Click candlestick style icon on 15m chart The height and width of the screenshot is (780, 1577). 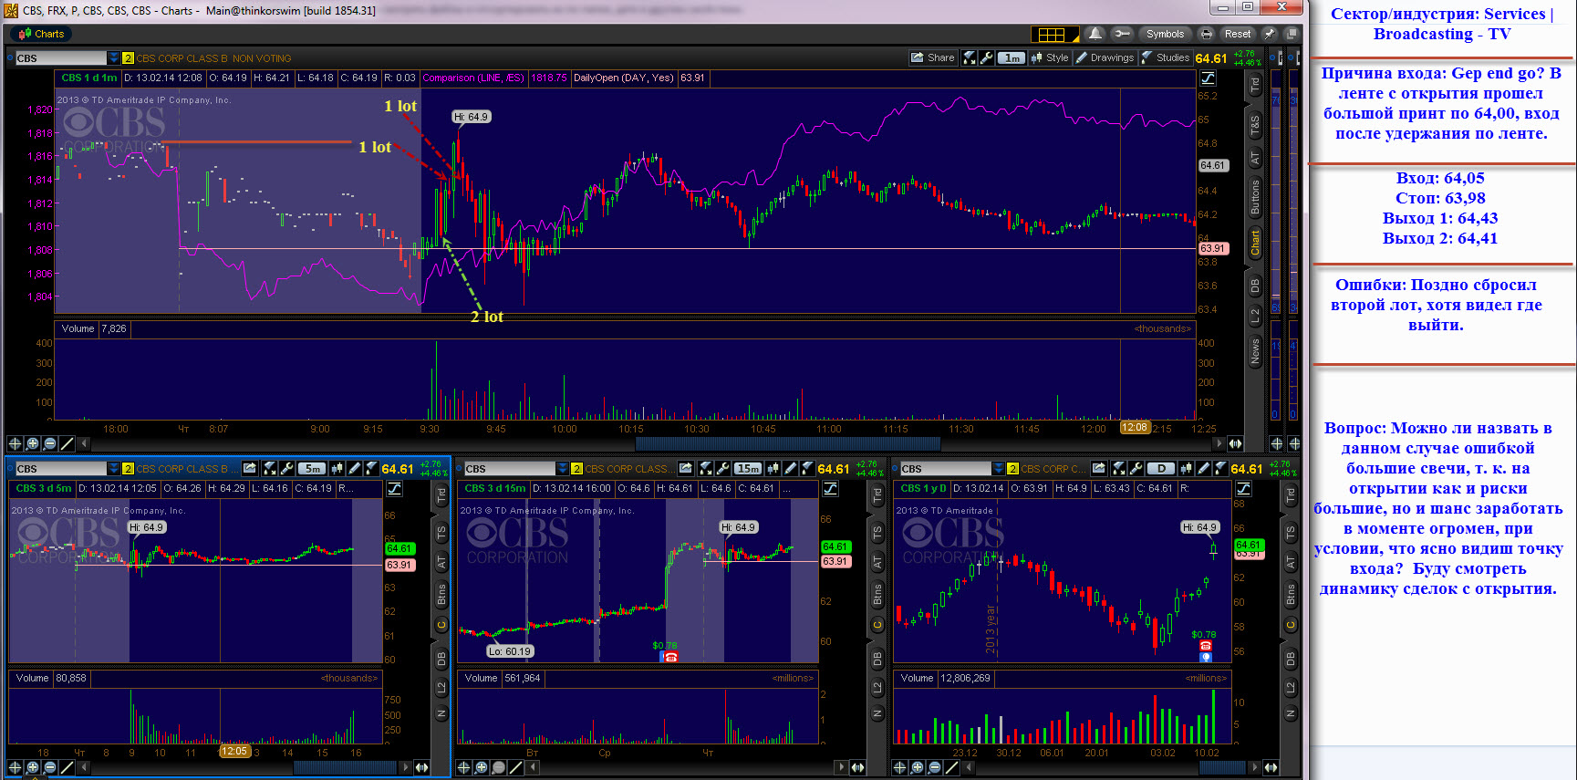(x=773, y=468)
